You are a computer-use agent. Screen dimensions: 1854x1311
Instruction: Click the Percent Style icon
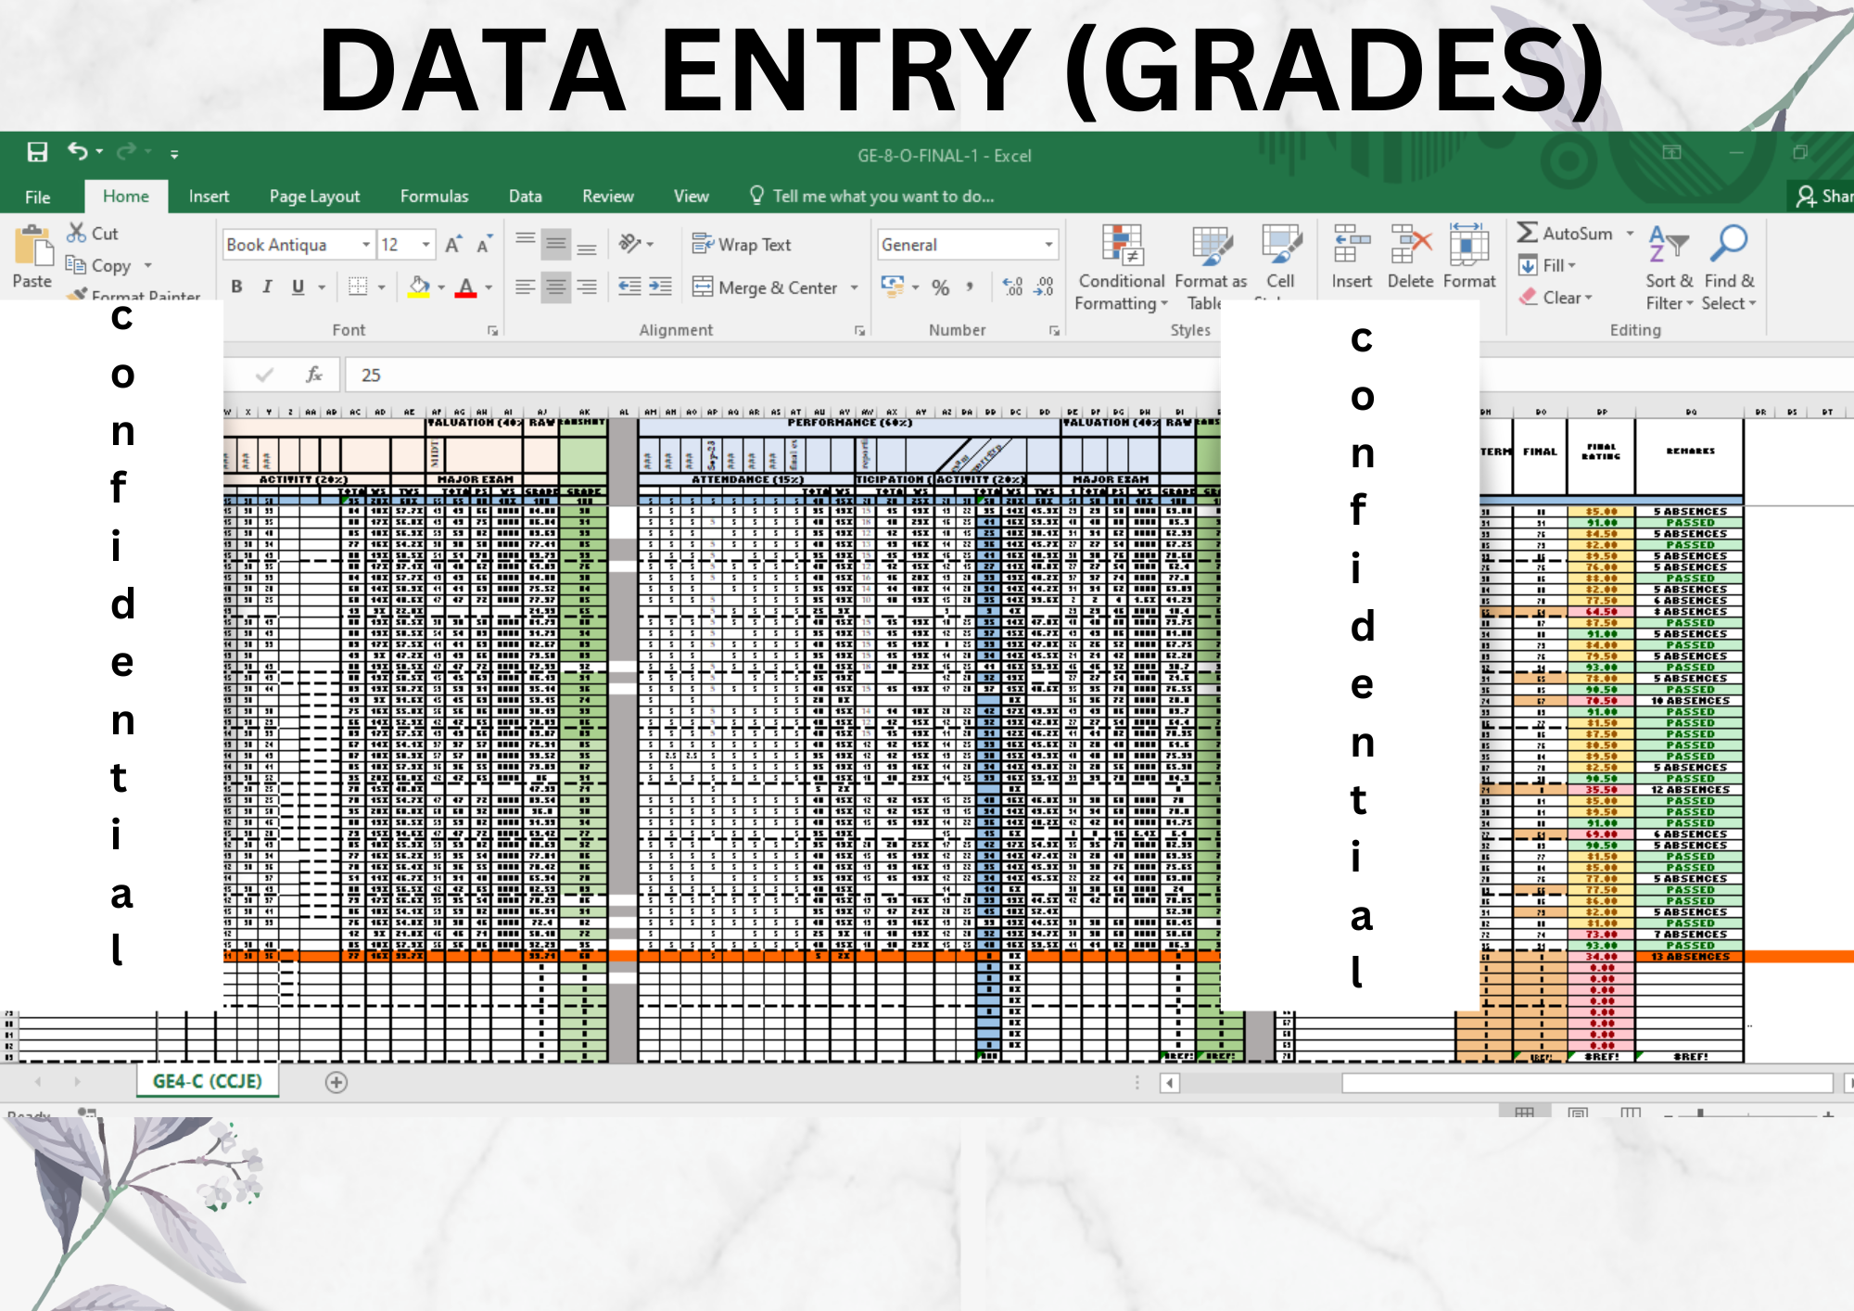click(940, 287)
